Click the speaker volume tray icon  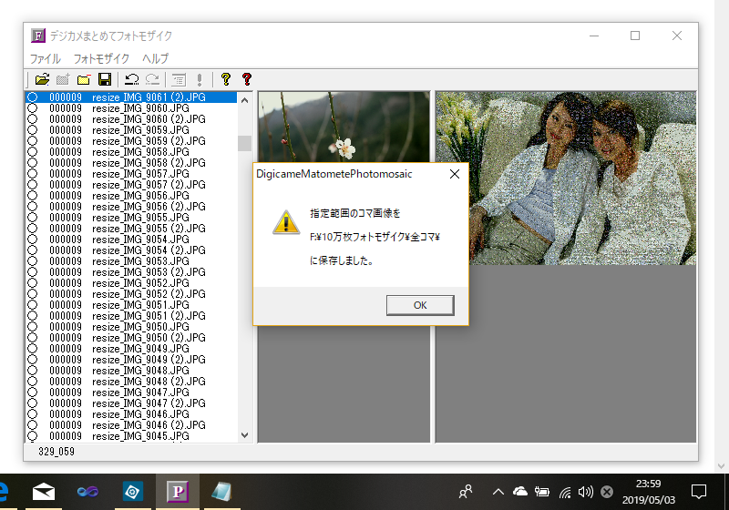coord(586,492)
